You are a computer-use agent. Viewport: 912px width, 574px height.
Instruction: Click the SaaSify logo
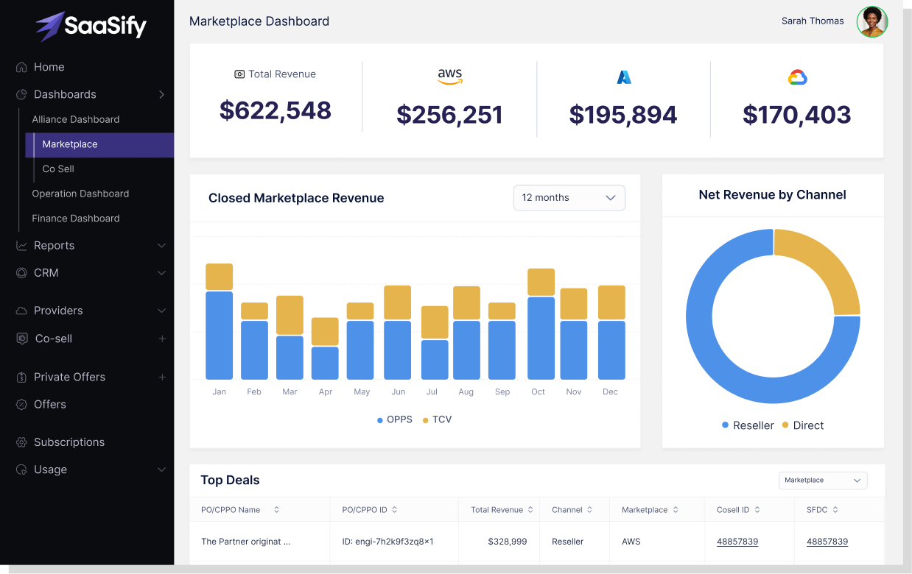coord(91,26)
